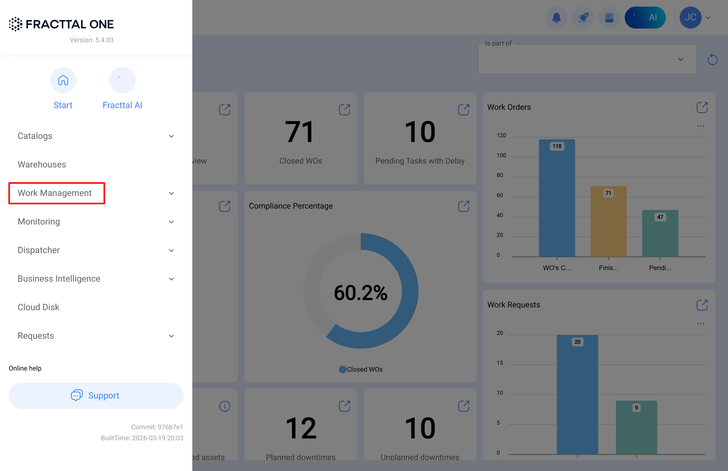Screen dimensions: 728x471
Task: Expand the Catalogs menu chevron
Action: 171,136
